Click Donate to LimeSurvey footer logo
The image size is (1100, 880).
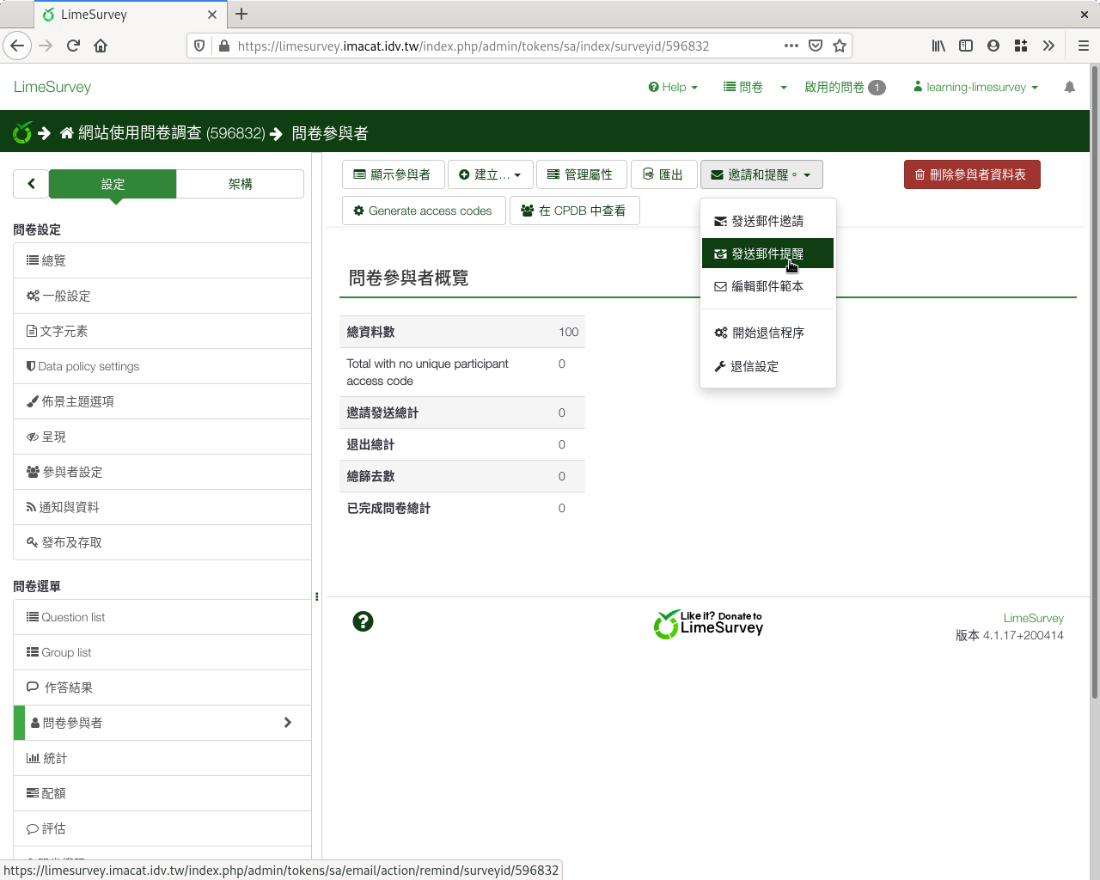(708, 624)
